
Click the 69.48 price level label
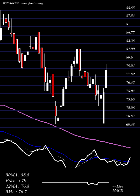130,124
